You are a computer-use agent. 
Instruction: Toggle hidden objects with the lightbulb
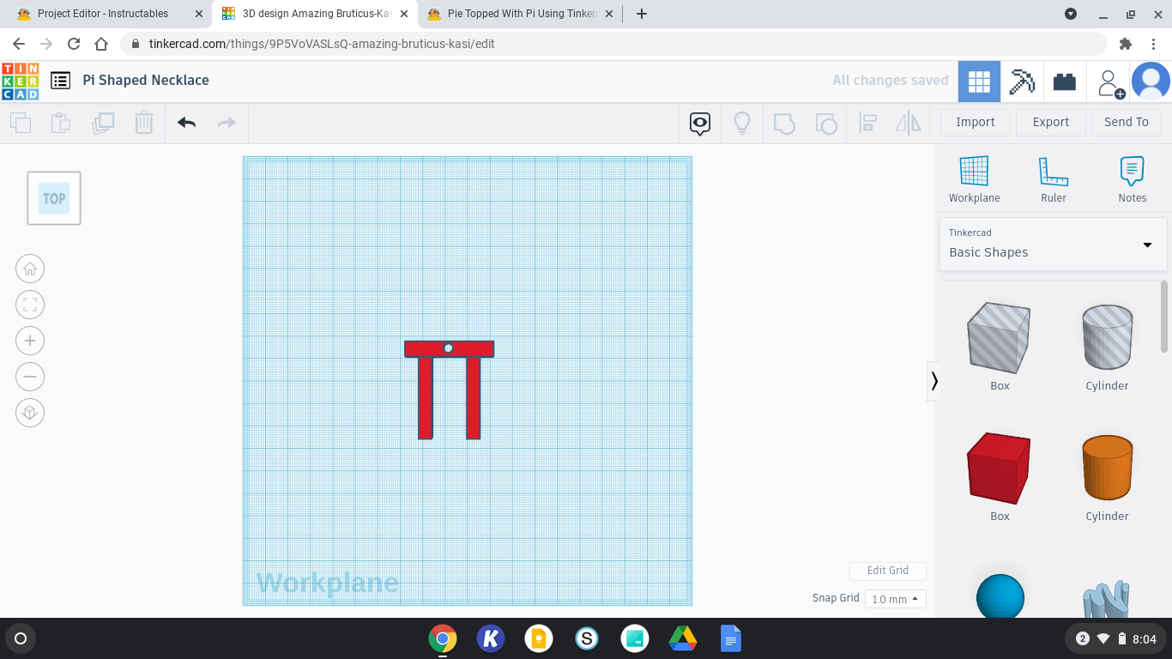742,123
